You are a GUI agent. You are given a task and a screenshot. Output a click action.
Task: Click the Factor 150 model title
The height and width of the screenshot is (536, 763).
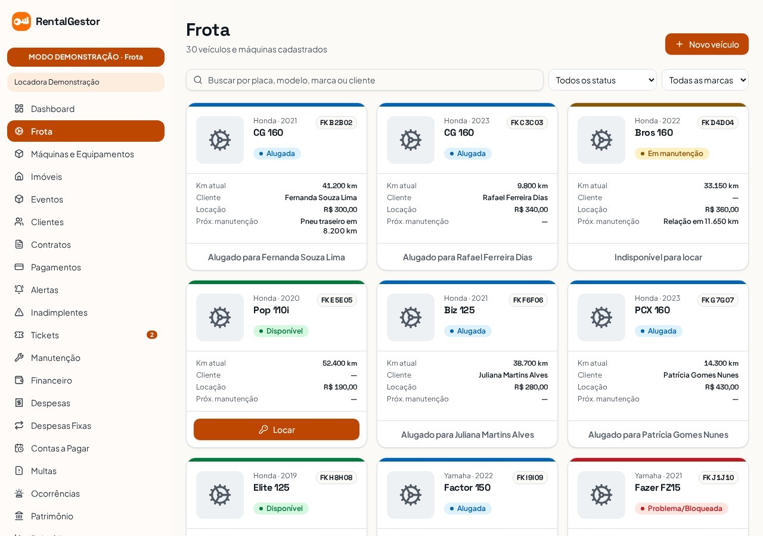[x=467, y=487]
